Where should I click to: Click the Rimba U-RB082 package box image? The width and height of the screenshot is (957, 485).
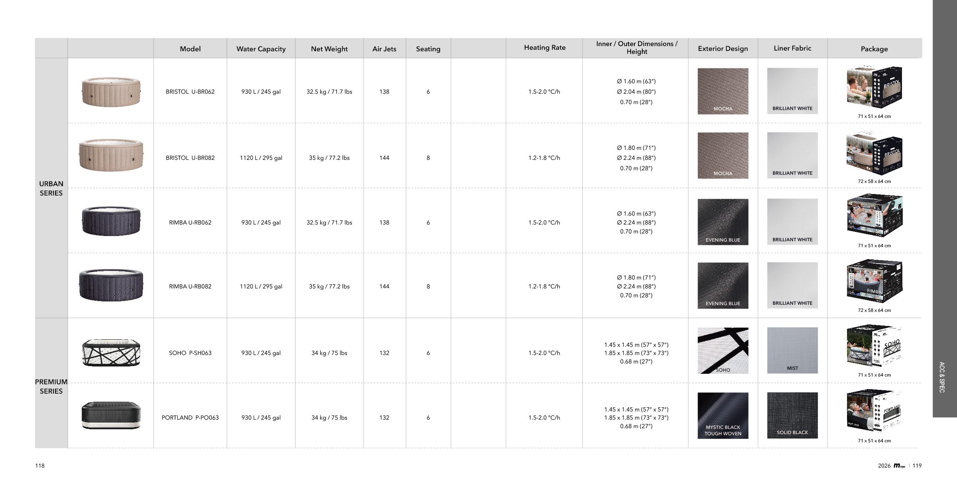point(874,281)
